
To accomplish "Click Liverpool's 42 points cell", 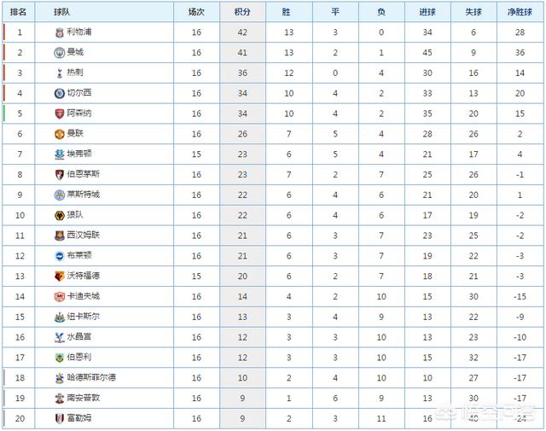I will pos(242,32).
